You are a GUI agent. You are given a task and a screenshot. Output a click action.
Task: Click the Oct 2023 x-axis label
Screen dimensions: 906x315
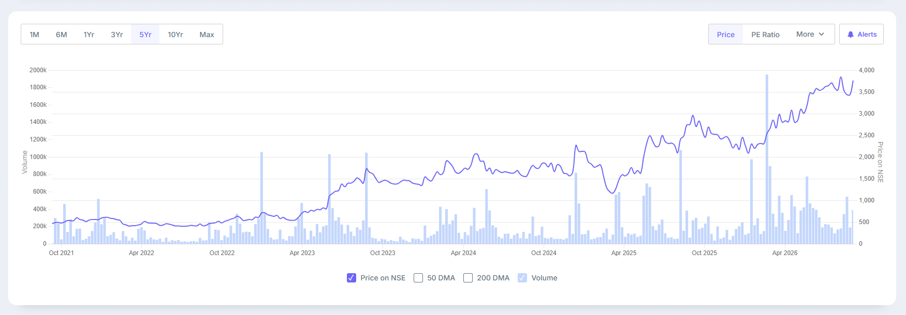point(383,253)
